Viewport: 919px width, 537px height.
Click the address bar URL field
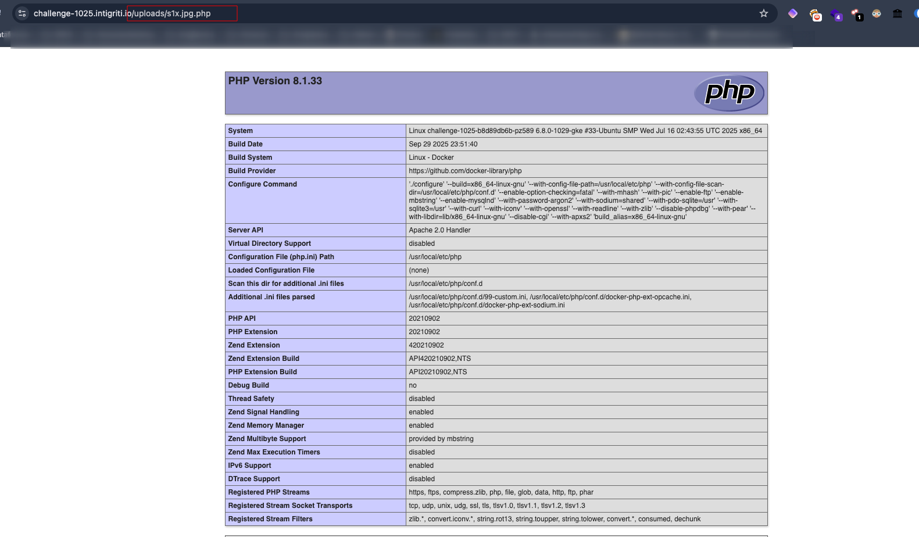(349, 13)
